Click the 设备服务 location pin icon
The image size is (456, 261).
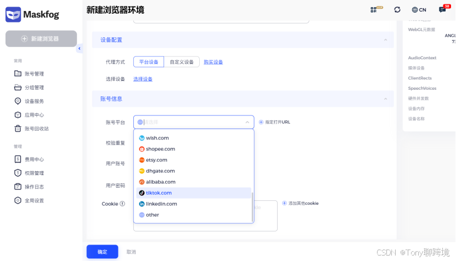18,101
